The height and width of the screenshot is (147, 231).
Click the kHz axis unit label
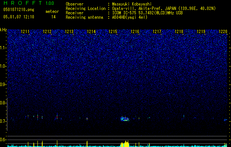coord(3,30)
